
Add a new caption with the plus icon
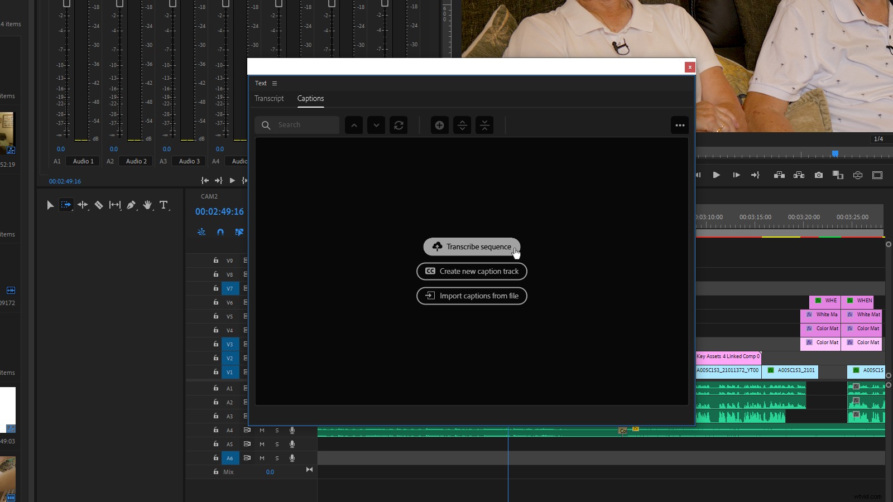pyautogui.click(x=440, y=125)
